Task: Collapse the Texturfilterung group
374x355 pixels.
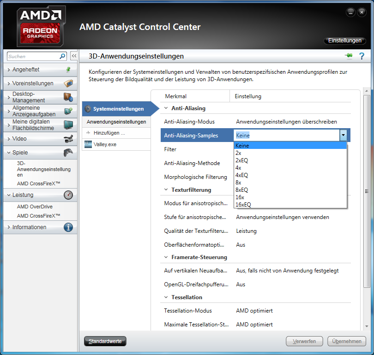Action: 166,189
